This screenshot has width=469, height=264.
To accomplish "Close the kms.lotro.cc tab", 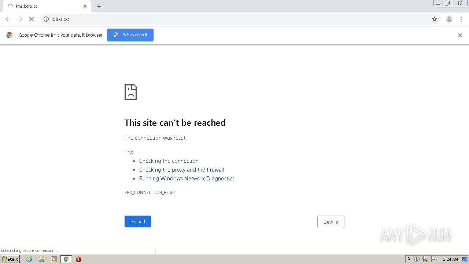I will tap(85, 6).
